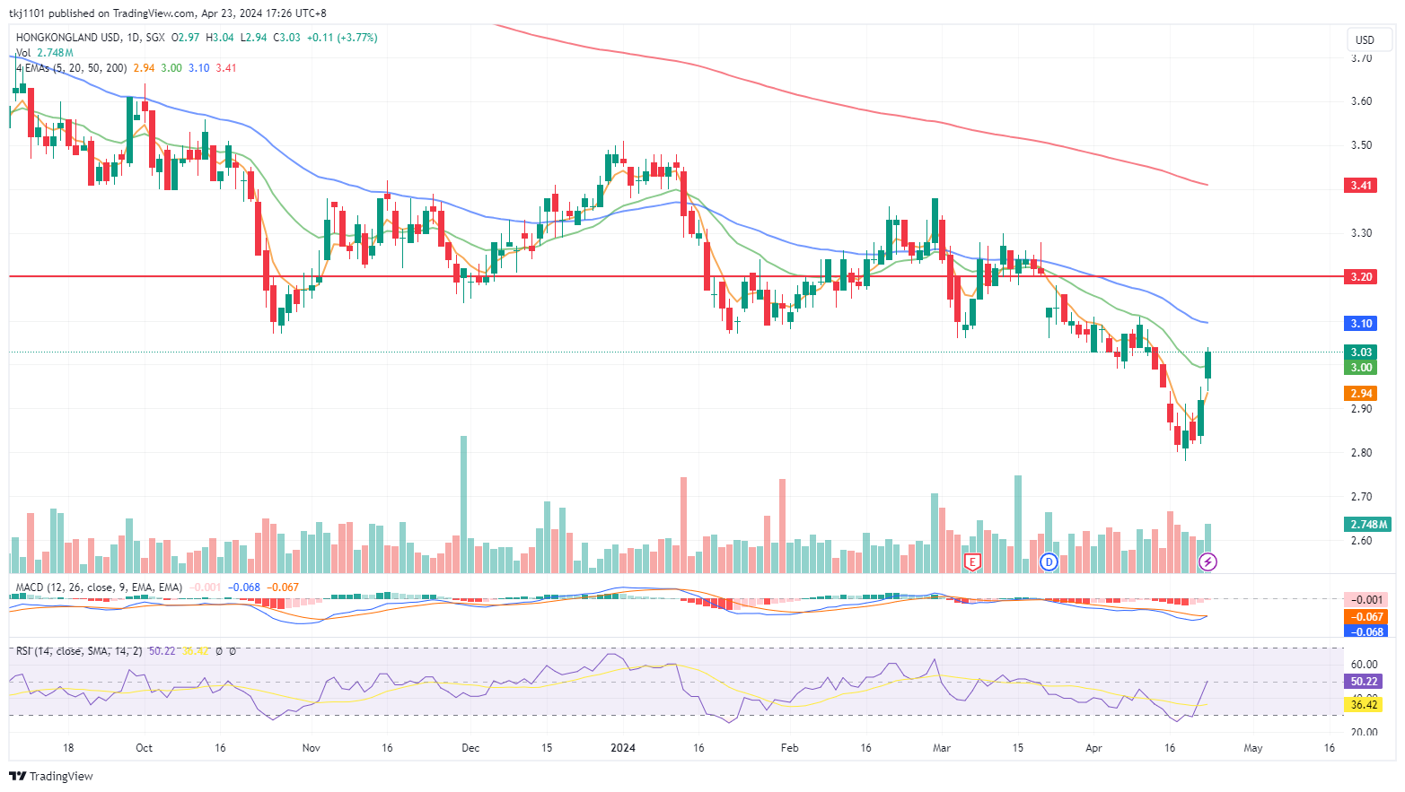This screenshot has height=792, width=1405.
Task: Click the 3.03 last price label
Action: [1362, 352]
